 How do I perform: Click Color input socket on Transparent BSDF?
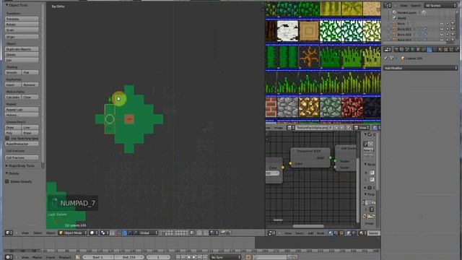(290, 164)
